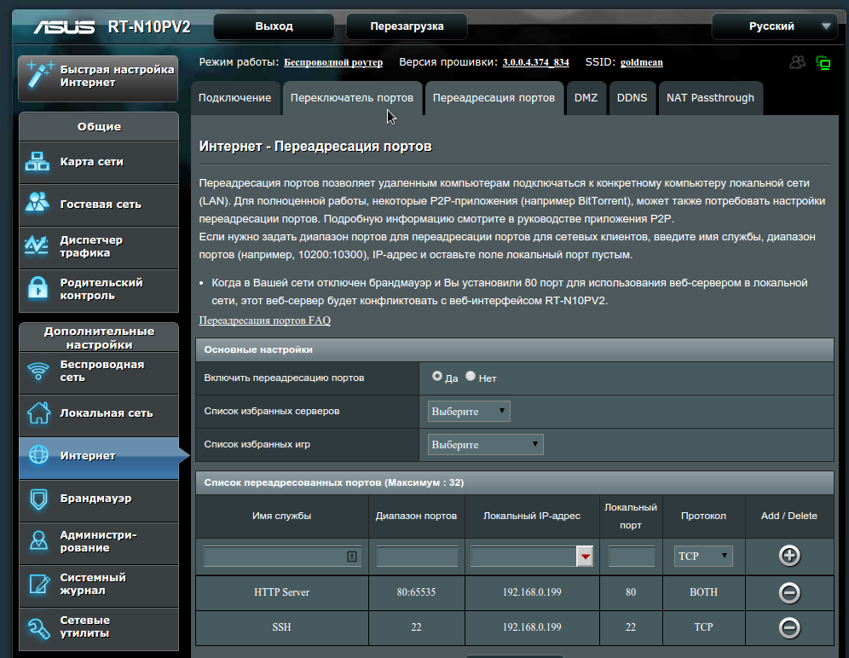The image size is (849, 658).
Task: Switch to the DMZ tab
Action: pos(586,98)
